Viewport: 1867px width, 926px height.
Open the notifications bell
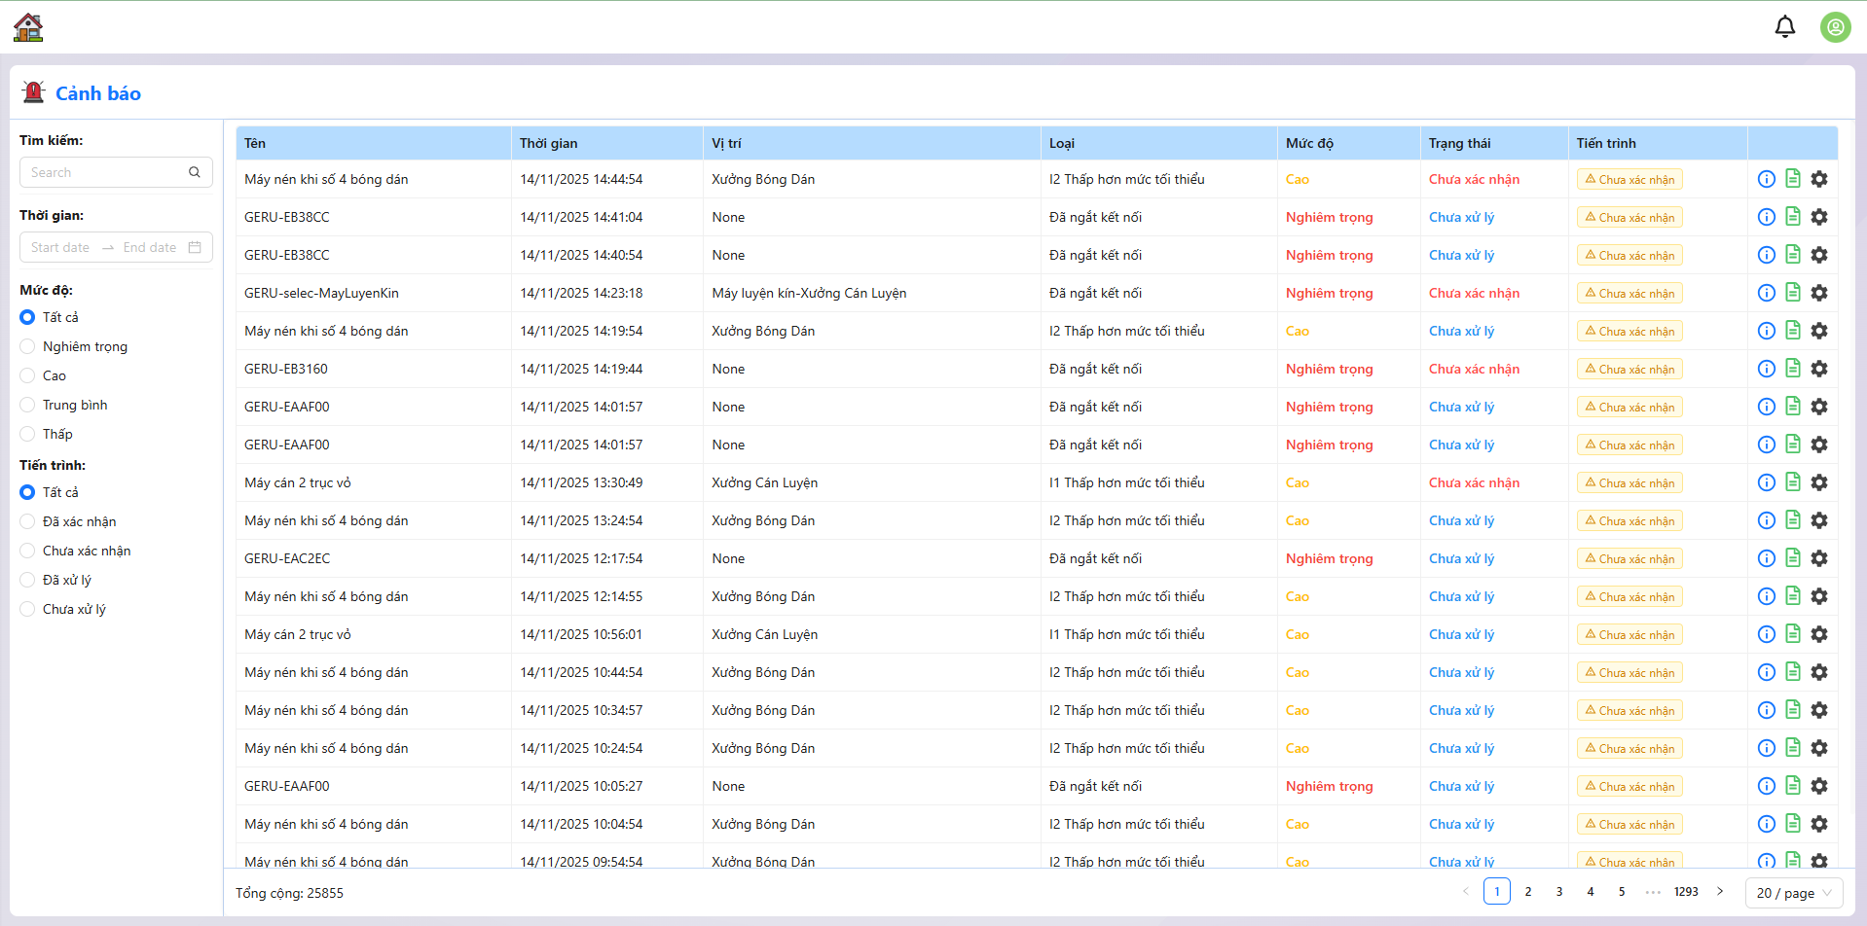(1784, 27)
